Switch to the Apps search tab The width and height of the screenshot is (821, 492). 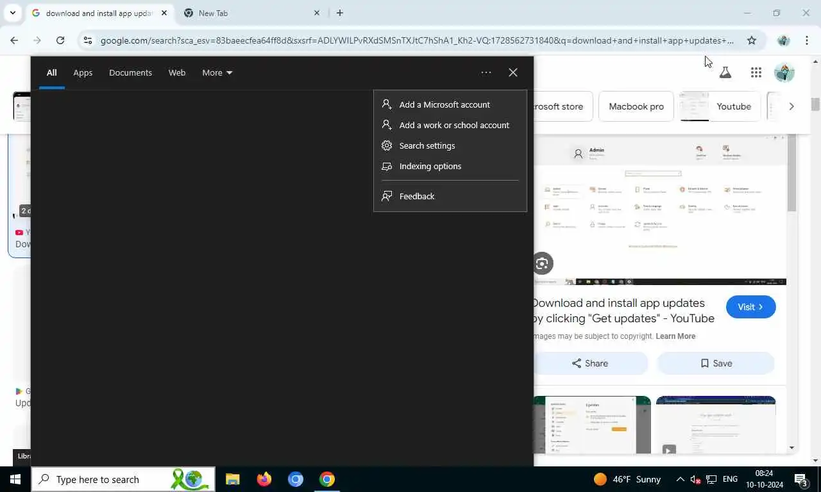pos(83,72)
